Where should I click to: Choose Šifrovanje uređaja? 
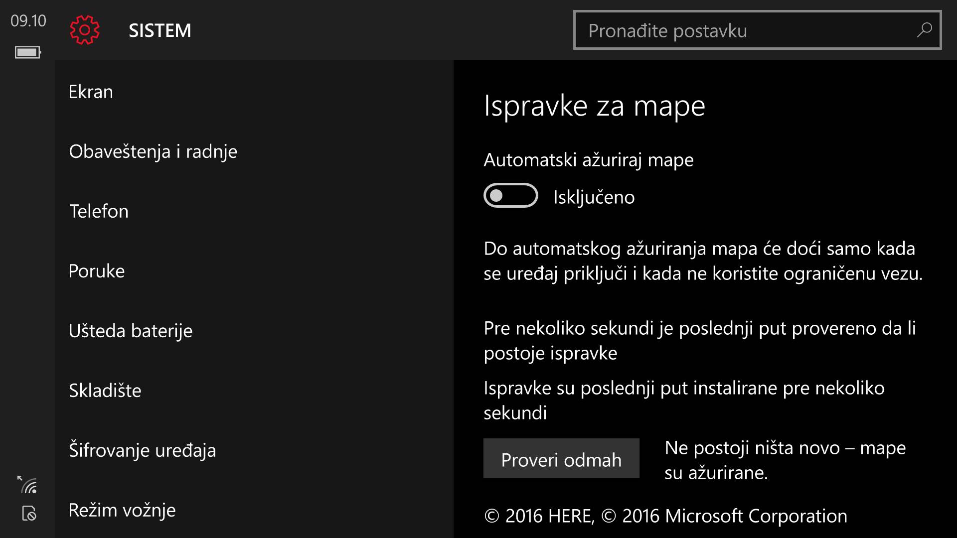[x=143, y=450]
